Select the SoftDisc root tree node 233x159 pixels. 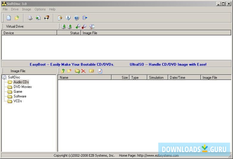coord(14,77)
